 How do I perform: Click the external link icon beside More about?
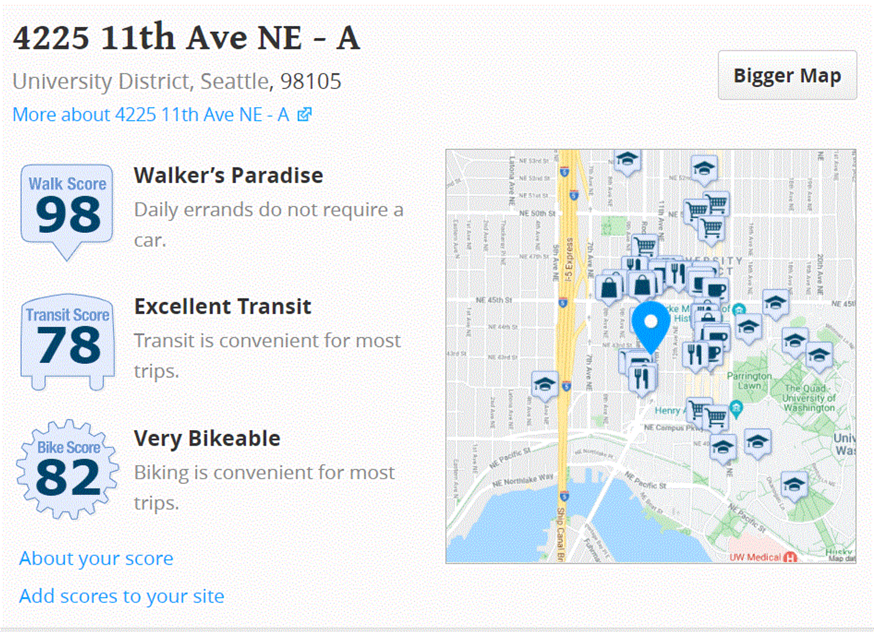[x=304, y=115]
